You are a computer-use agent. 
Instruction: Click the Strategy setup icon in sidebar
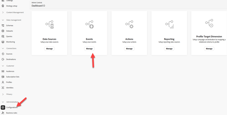coord(3,6)
